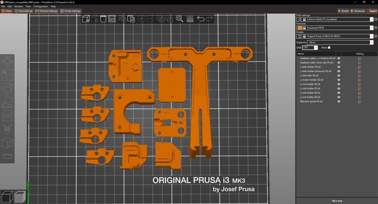Click the Undo arrow icon

pos(200,19)
